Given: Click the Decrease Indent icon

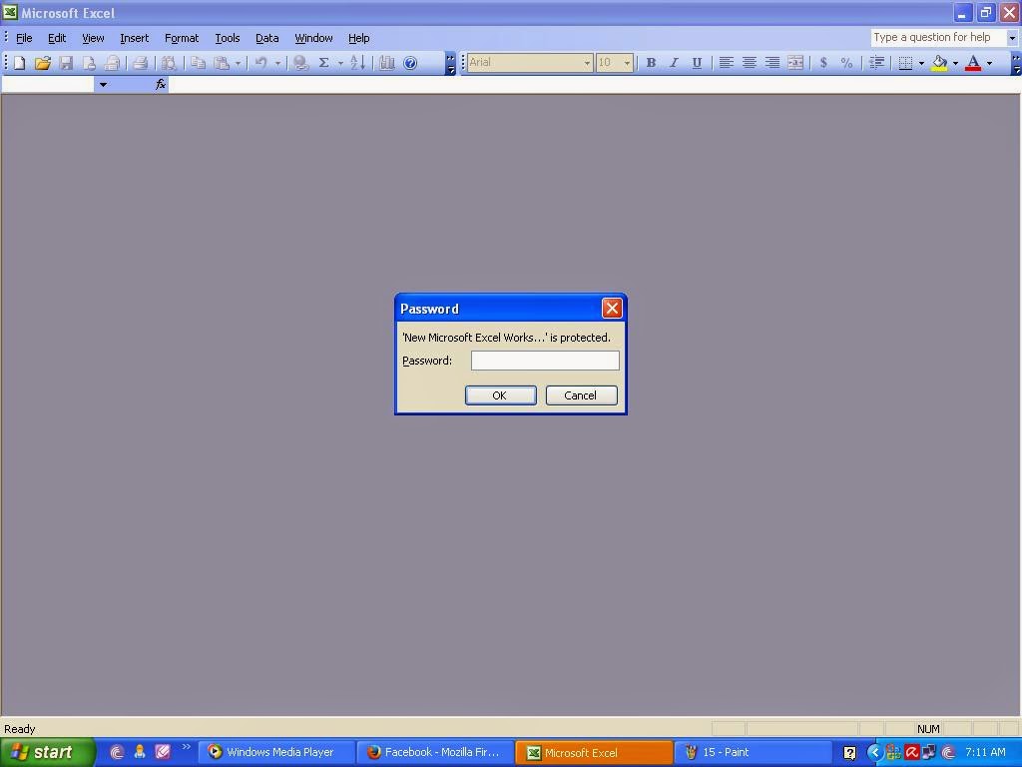Looking at the screenshot, I should tap(877, 63).
